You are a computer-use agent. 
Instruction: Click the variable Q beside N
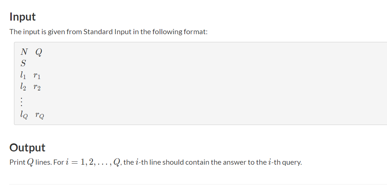click(x=38, y=52)
